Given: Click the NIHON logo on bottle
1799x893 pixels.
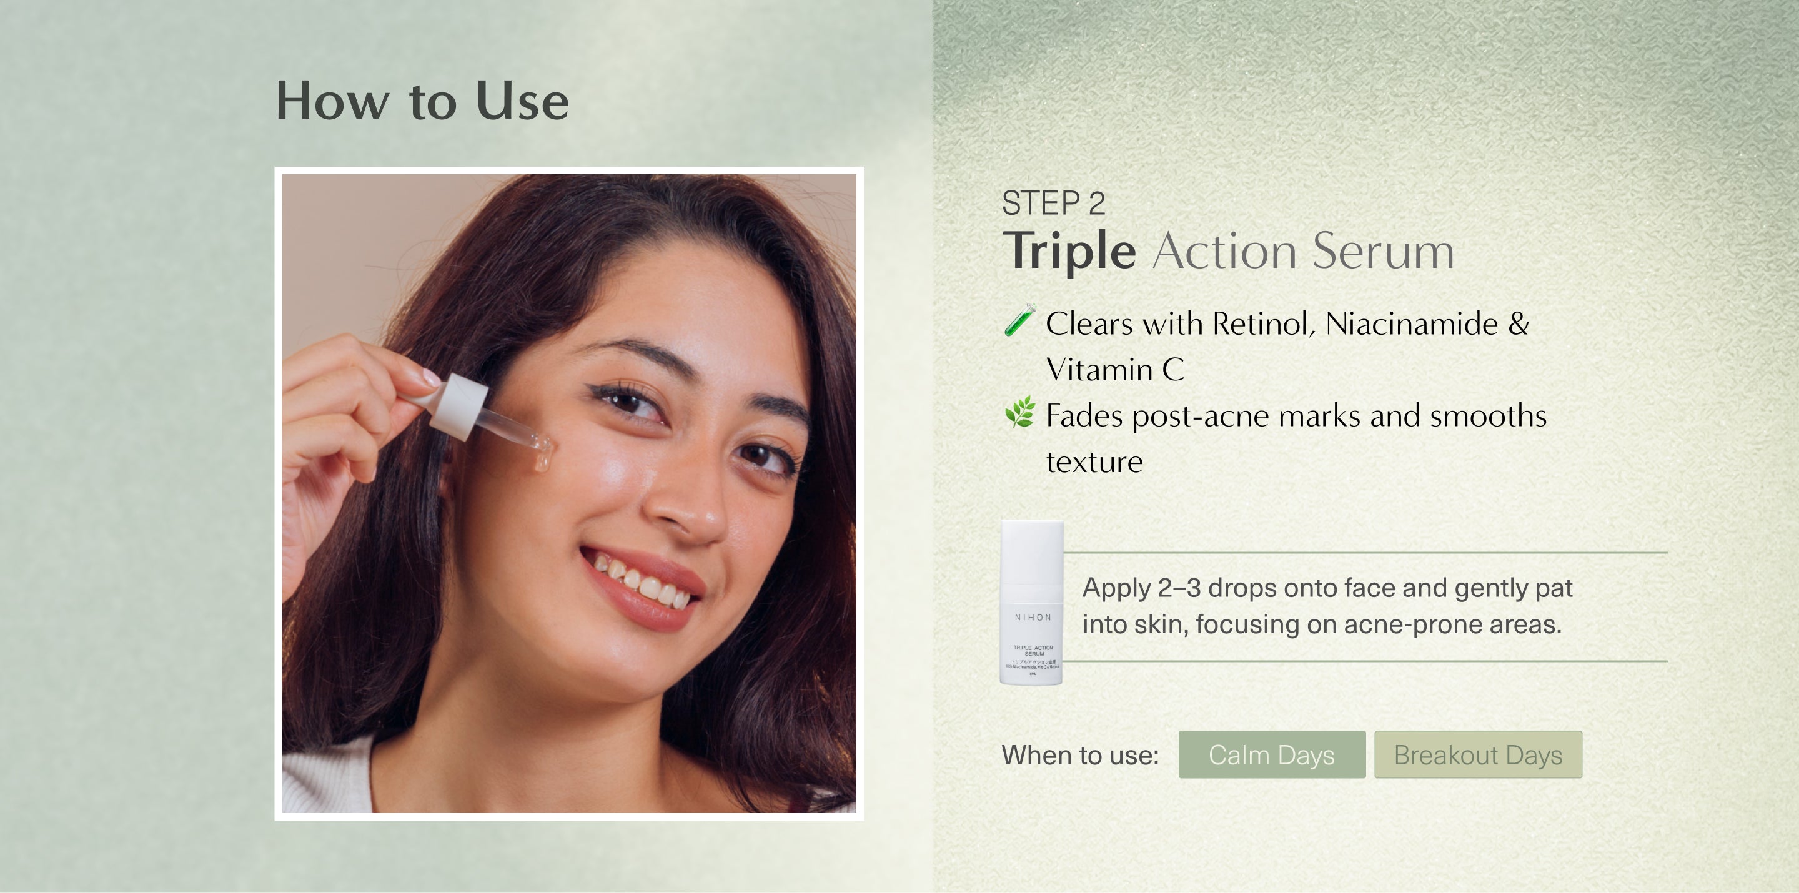Looking at the screenshot, I should coord(1032,617).
